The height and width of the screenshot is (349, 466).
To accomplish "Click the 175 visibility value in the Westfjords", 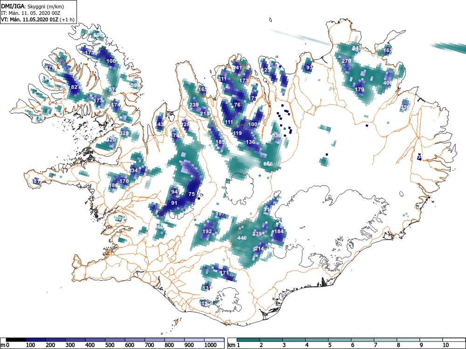I will tap(90, 53).
